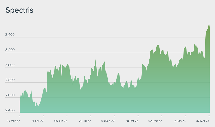Click the 2,400 y-axis label
Image resolution: width=215 pixels, height=127 pixels.
point(10,110)
